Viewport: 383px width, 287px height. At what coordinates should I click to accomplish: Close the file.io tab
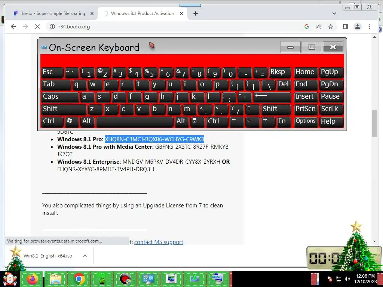click(92, 13)
